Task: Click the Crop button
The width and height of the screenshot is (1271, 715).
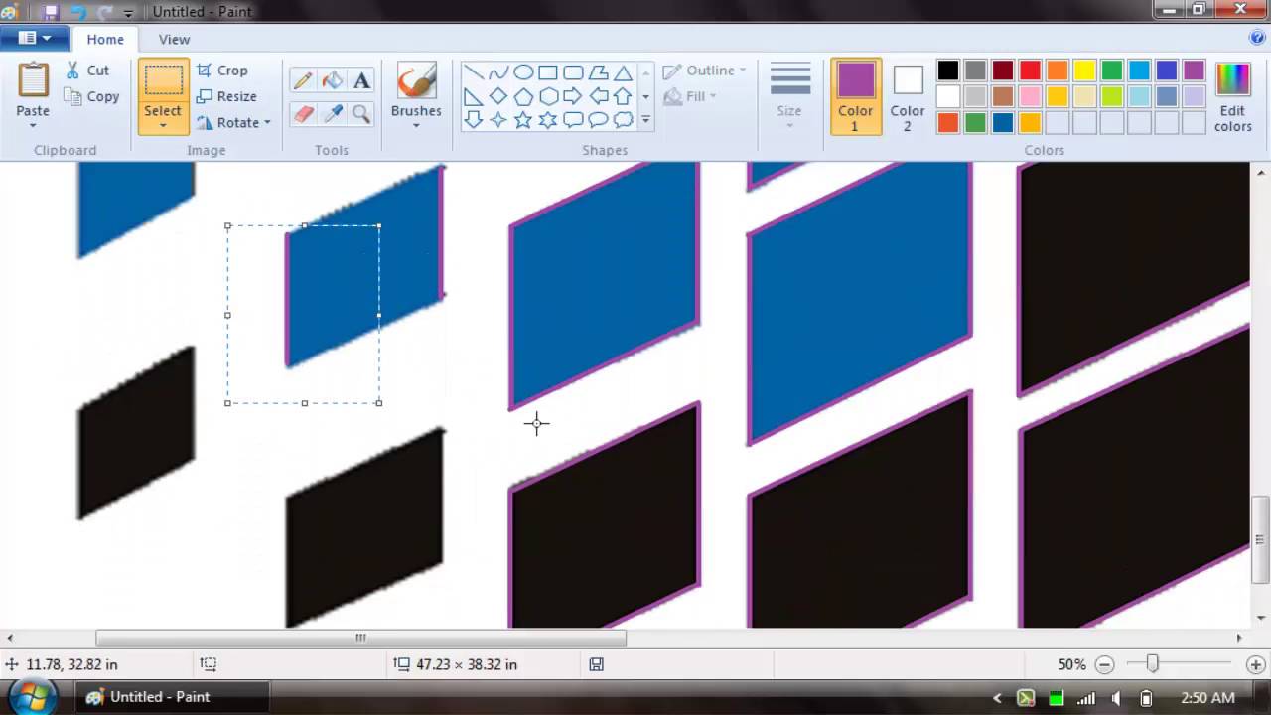Action: point(222,71)
